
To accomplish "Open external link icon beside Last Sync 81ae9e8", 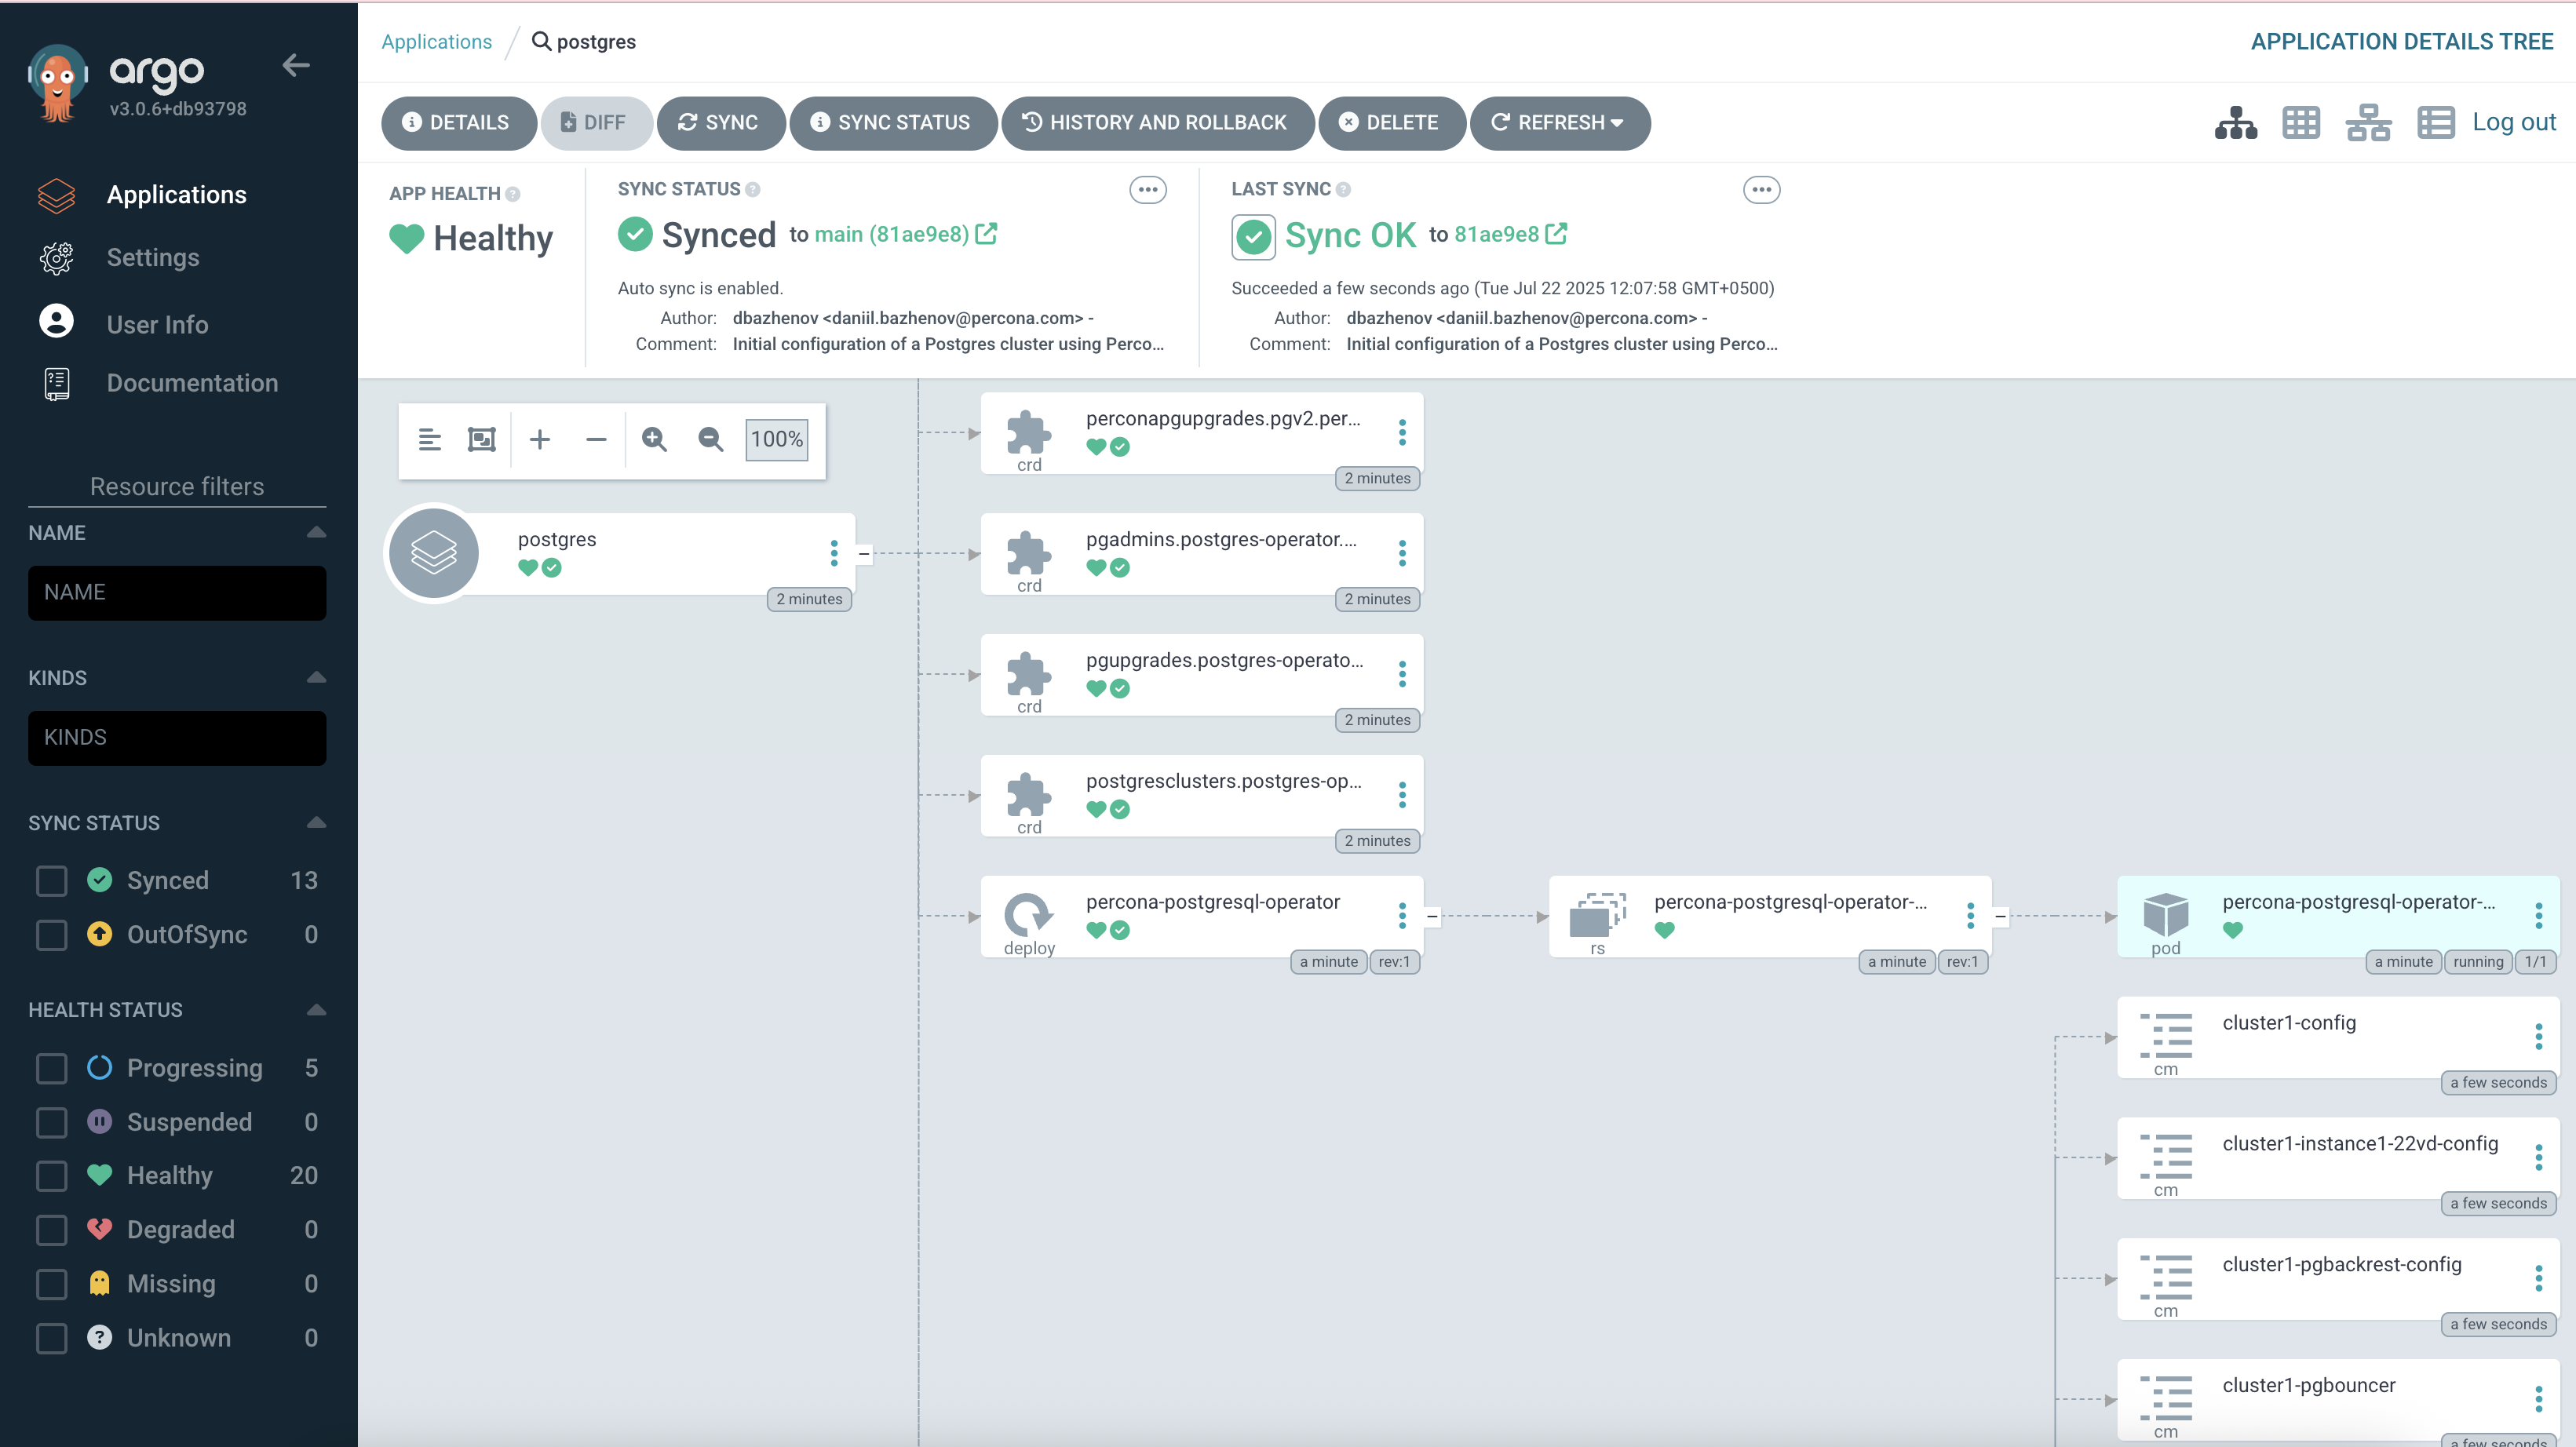I will click(x=1556, y=233).
